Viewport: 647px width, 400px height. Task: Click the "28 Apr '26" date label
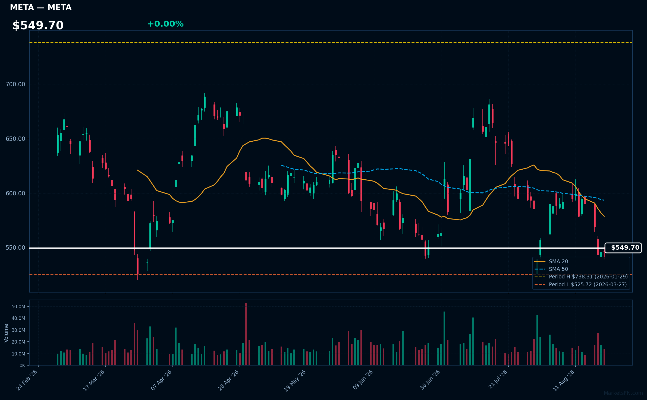228,380
